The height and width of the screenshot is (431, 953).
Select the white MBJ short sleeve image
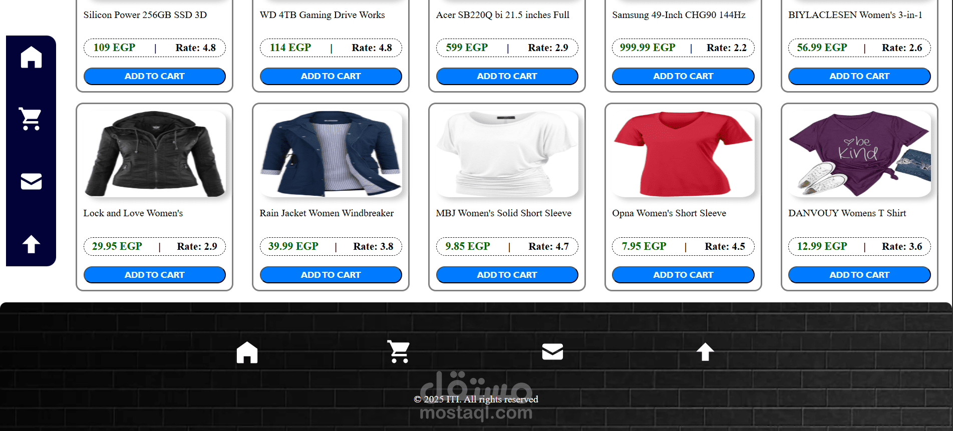pos(507,154)
